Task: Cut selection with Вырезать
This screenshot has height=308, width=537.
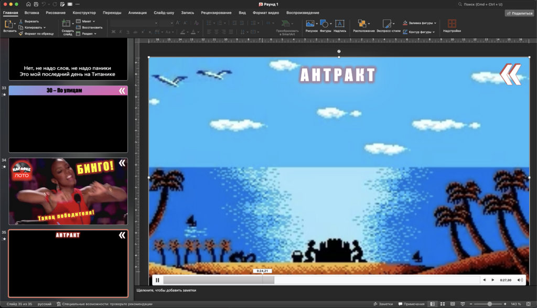Action: 29,21
